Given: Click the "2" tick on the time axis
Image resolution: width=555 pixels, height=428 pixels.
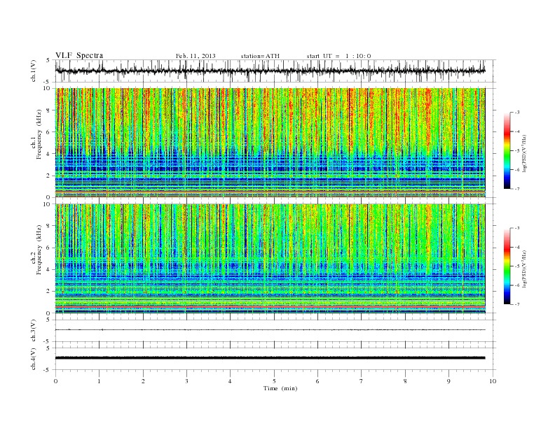Looking at the screenshot, I should pyautogui.click(x=143, y=381).
